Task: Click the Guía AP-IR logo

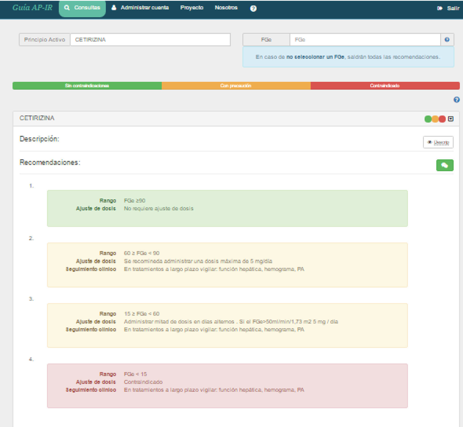Action: pyautogui.click(x=32, y=8)
